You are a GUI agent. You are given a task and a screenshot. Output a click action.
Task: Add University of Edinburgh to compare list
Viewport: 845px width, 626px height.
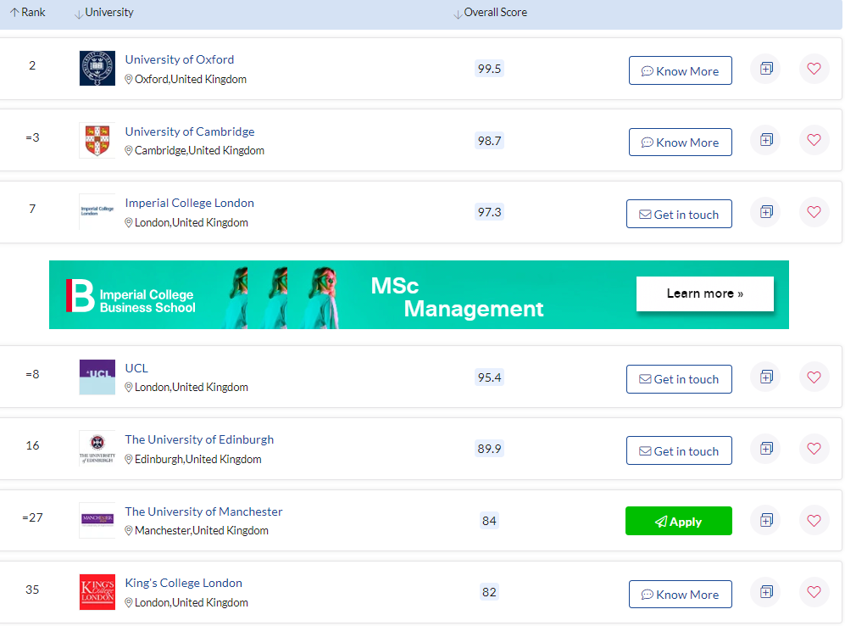click(x=766, y=449)
